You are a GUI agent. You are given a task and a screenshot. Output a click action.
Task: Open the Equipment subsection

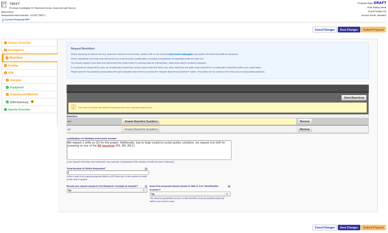30,87
